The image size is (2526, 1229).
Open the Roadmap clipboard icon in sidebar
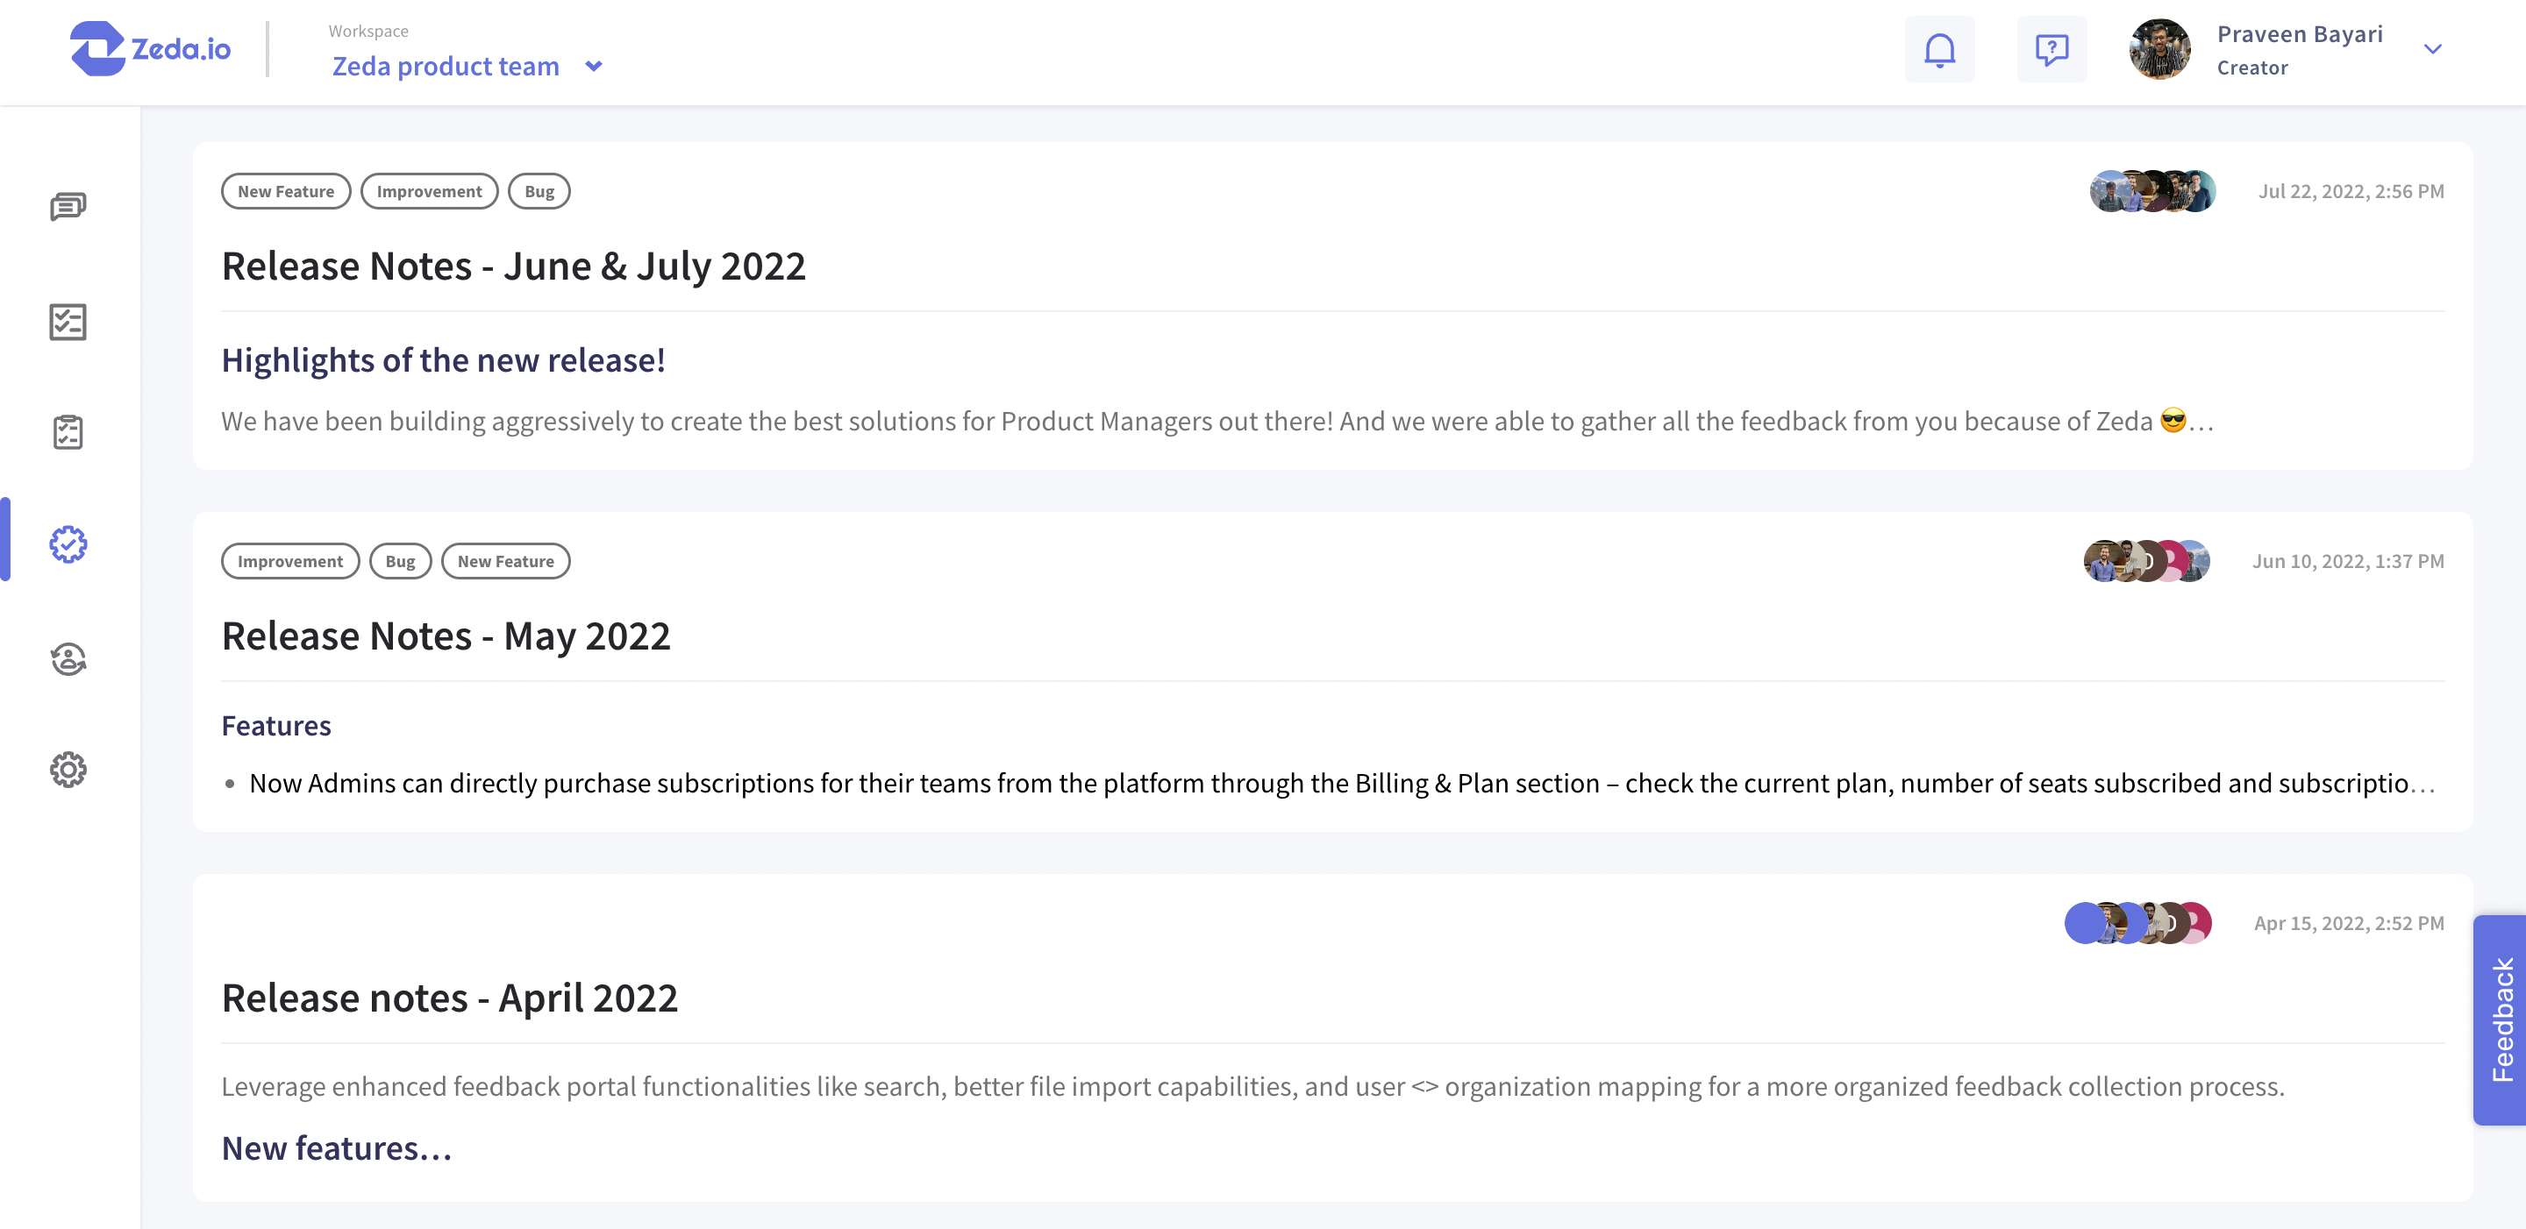pyautogui.click(x=68, y=431)
